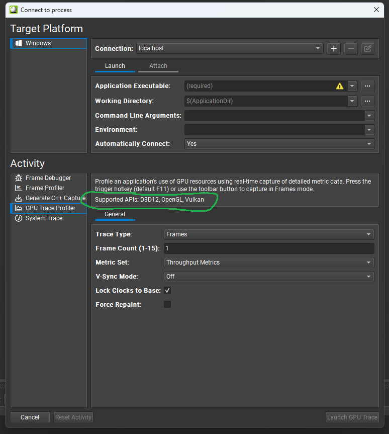Screen dimensions: 389x434
Task: Switch to the Attach tab
Action: point(158,66)
